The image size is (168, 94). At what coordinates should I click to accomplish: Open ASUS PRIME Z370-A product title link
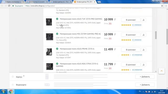77,49
